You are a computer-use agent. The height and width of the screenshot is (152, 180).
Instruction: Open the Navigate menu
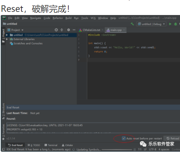[x=35, y=18]
